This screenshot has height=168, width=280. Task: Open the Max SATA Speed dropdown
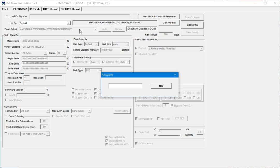[x=89, y=111]
